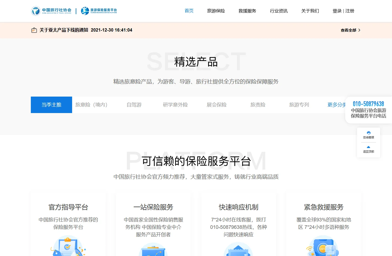Click the 中国旅行协会旅游保险服务平台电话 caption
The image size is (392, 256).
pos(368,113)
